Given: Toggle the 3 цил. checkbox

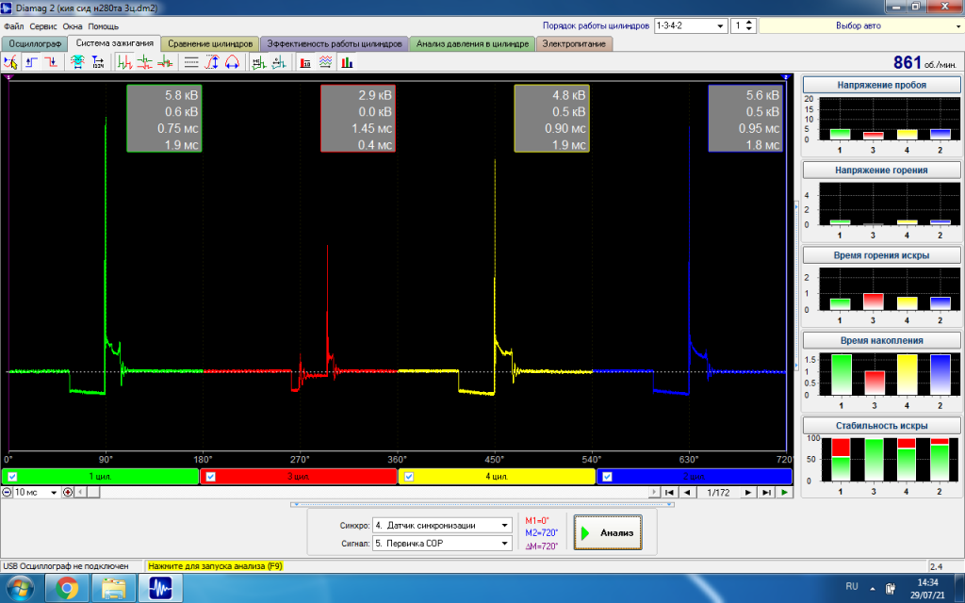Looking at the screenshot, I should click(x=210, y=476).
